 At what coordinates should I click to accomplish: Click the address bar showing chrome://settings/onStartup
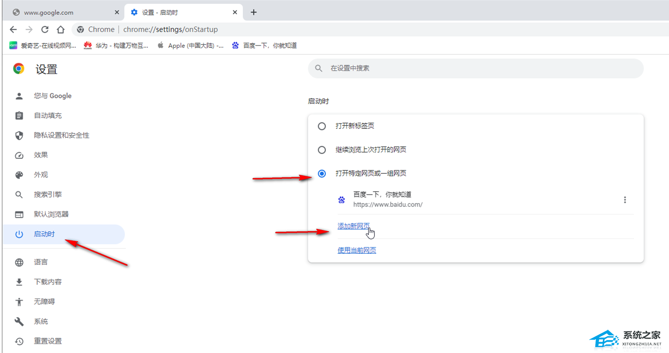(x=370, y=30)
